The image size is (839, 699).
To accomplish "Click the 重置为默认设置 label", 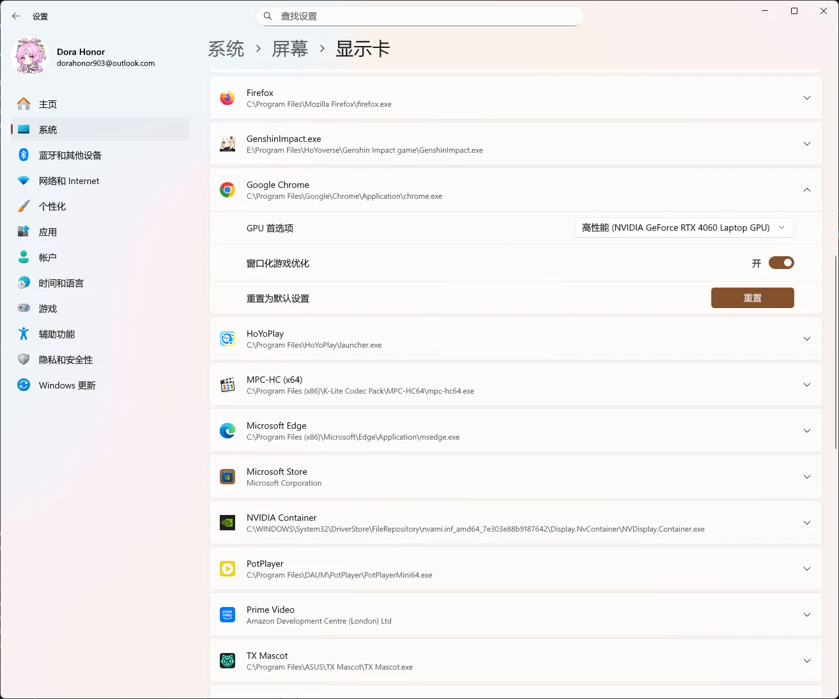I will 278,298.
